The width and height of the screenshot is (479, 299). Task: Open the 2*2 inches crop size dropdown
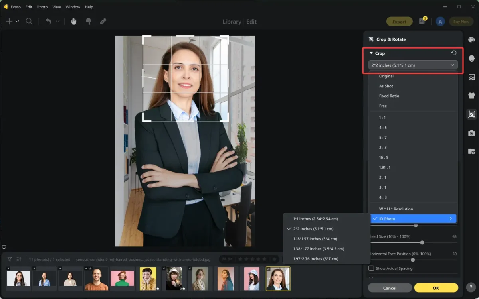(x=413, y=65)
